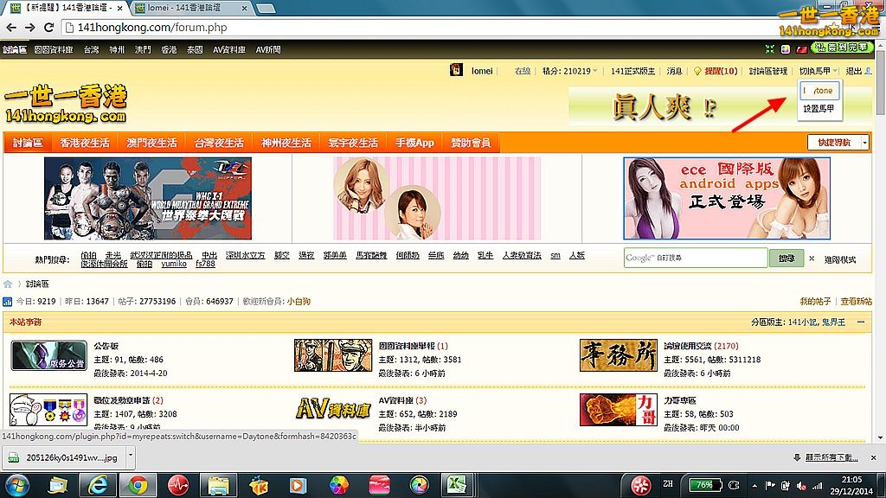Open the 提醒(10) reminders link
886x498 pixels.
pyautogui.click(x=721, y=71)
